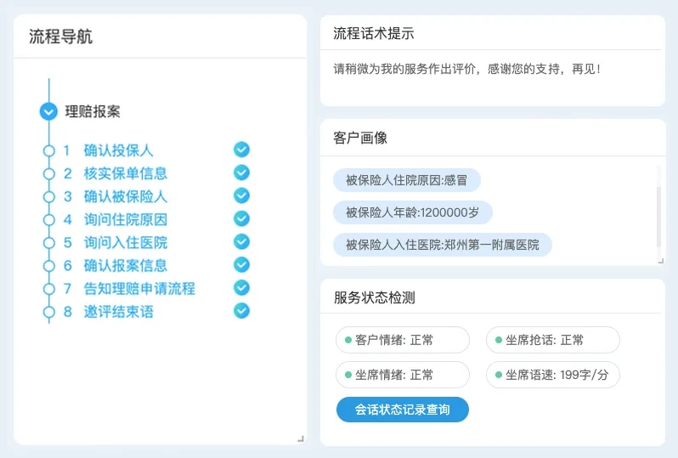678x458 pixels.
Task: Click checkmark icon beside 询问住院原因
Action: [241, 219]
